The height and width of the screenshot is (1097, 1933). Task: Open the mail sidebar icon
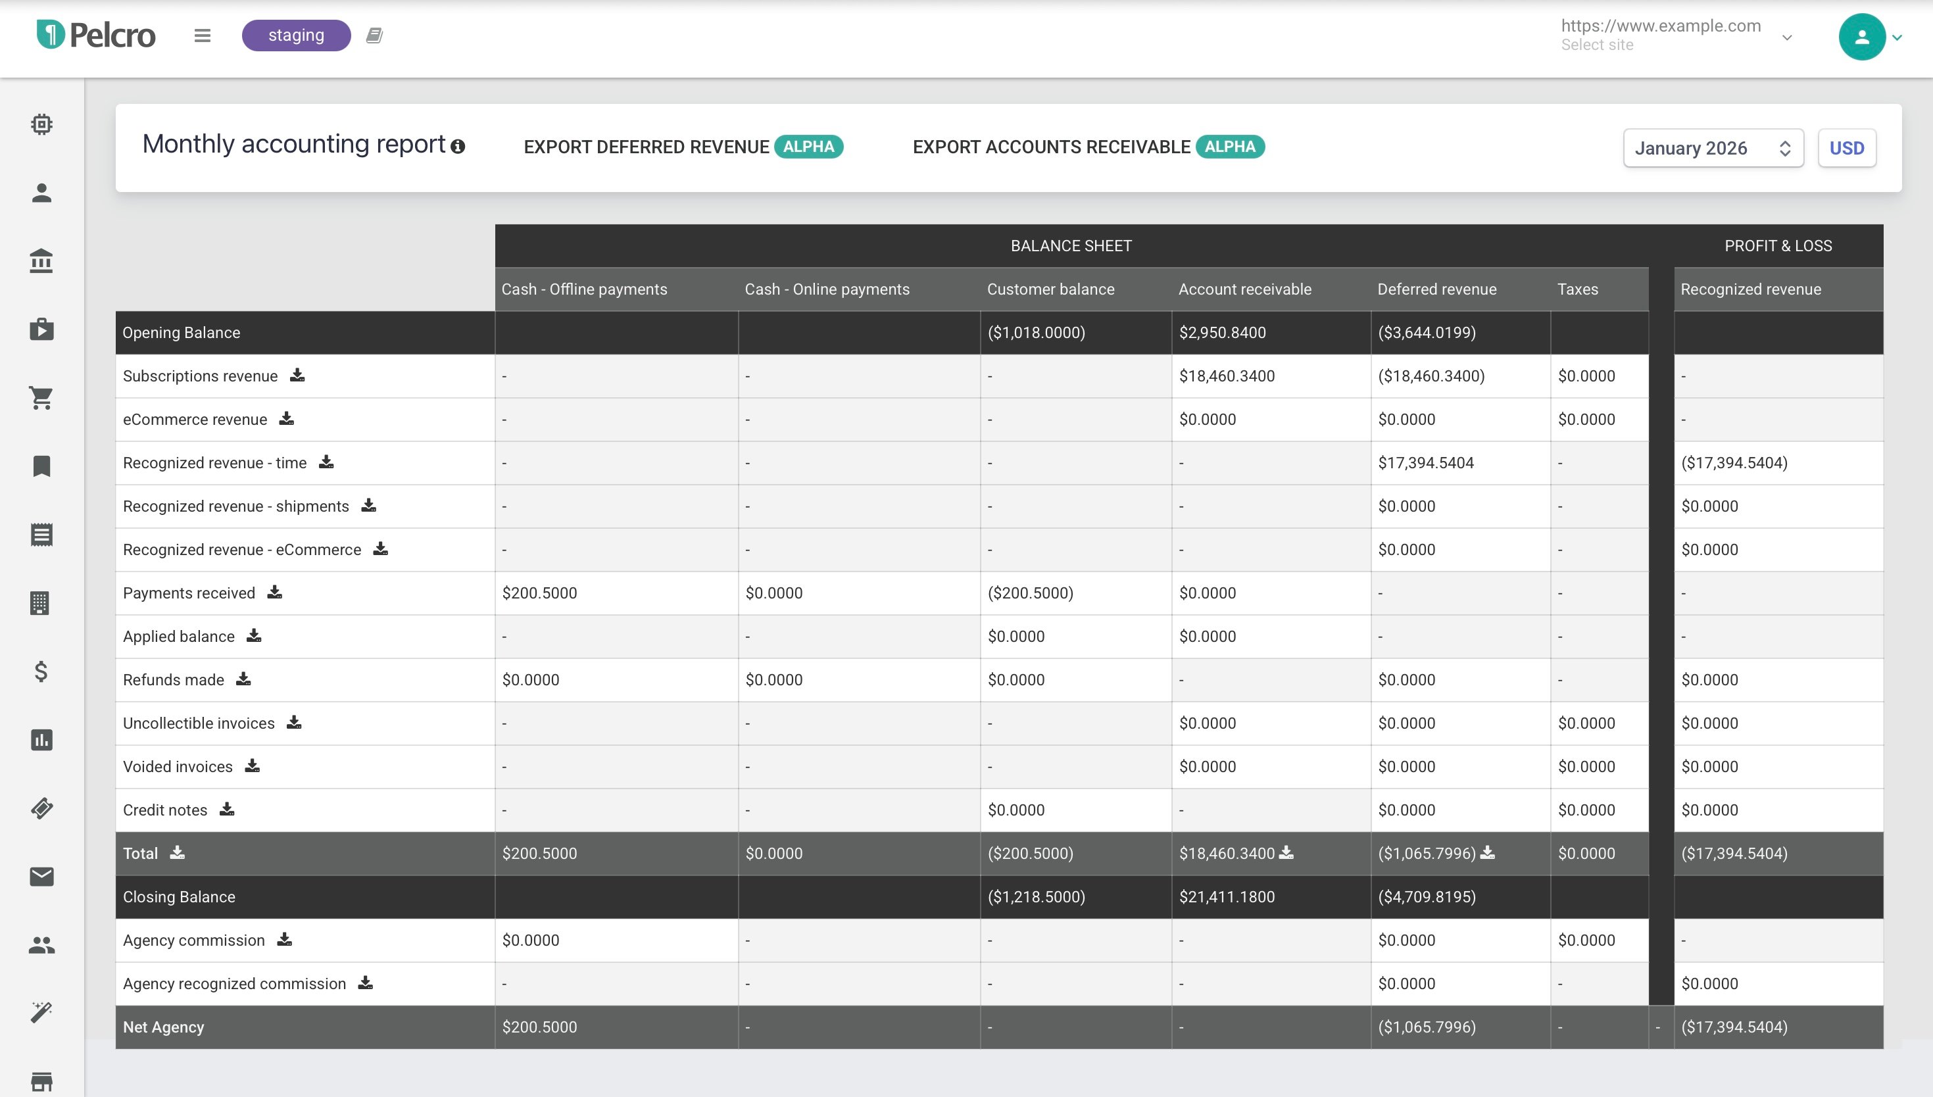tap(41, 876)
